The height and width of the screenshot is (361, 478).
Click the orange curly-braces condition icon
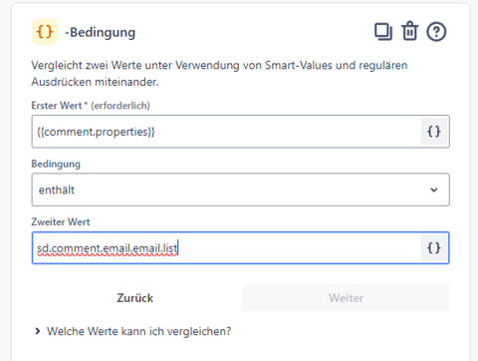(x=45, y=32)
